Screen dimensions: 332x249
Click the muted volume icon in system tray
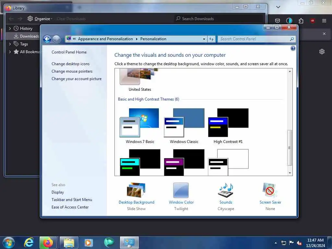point(299,243)
